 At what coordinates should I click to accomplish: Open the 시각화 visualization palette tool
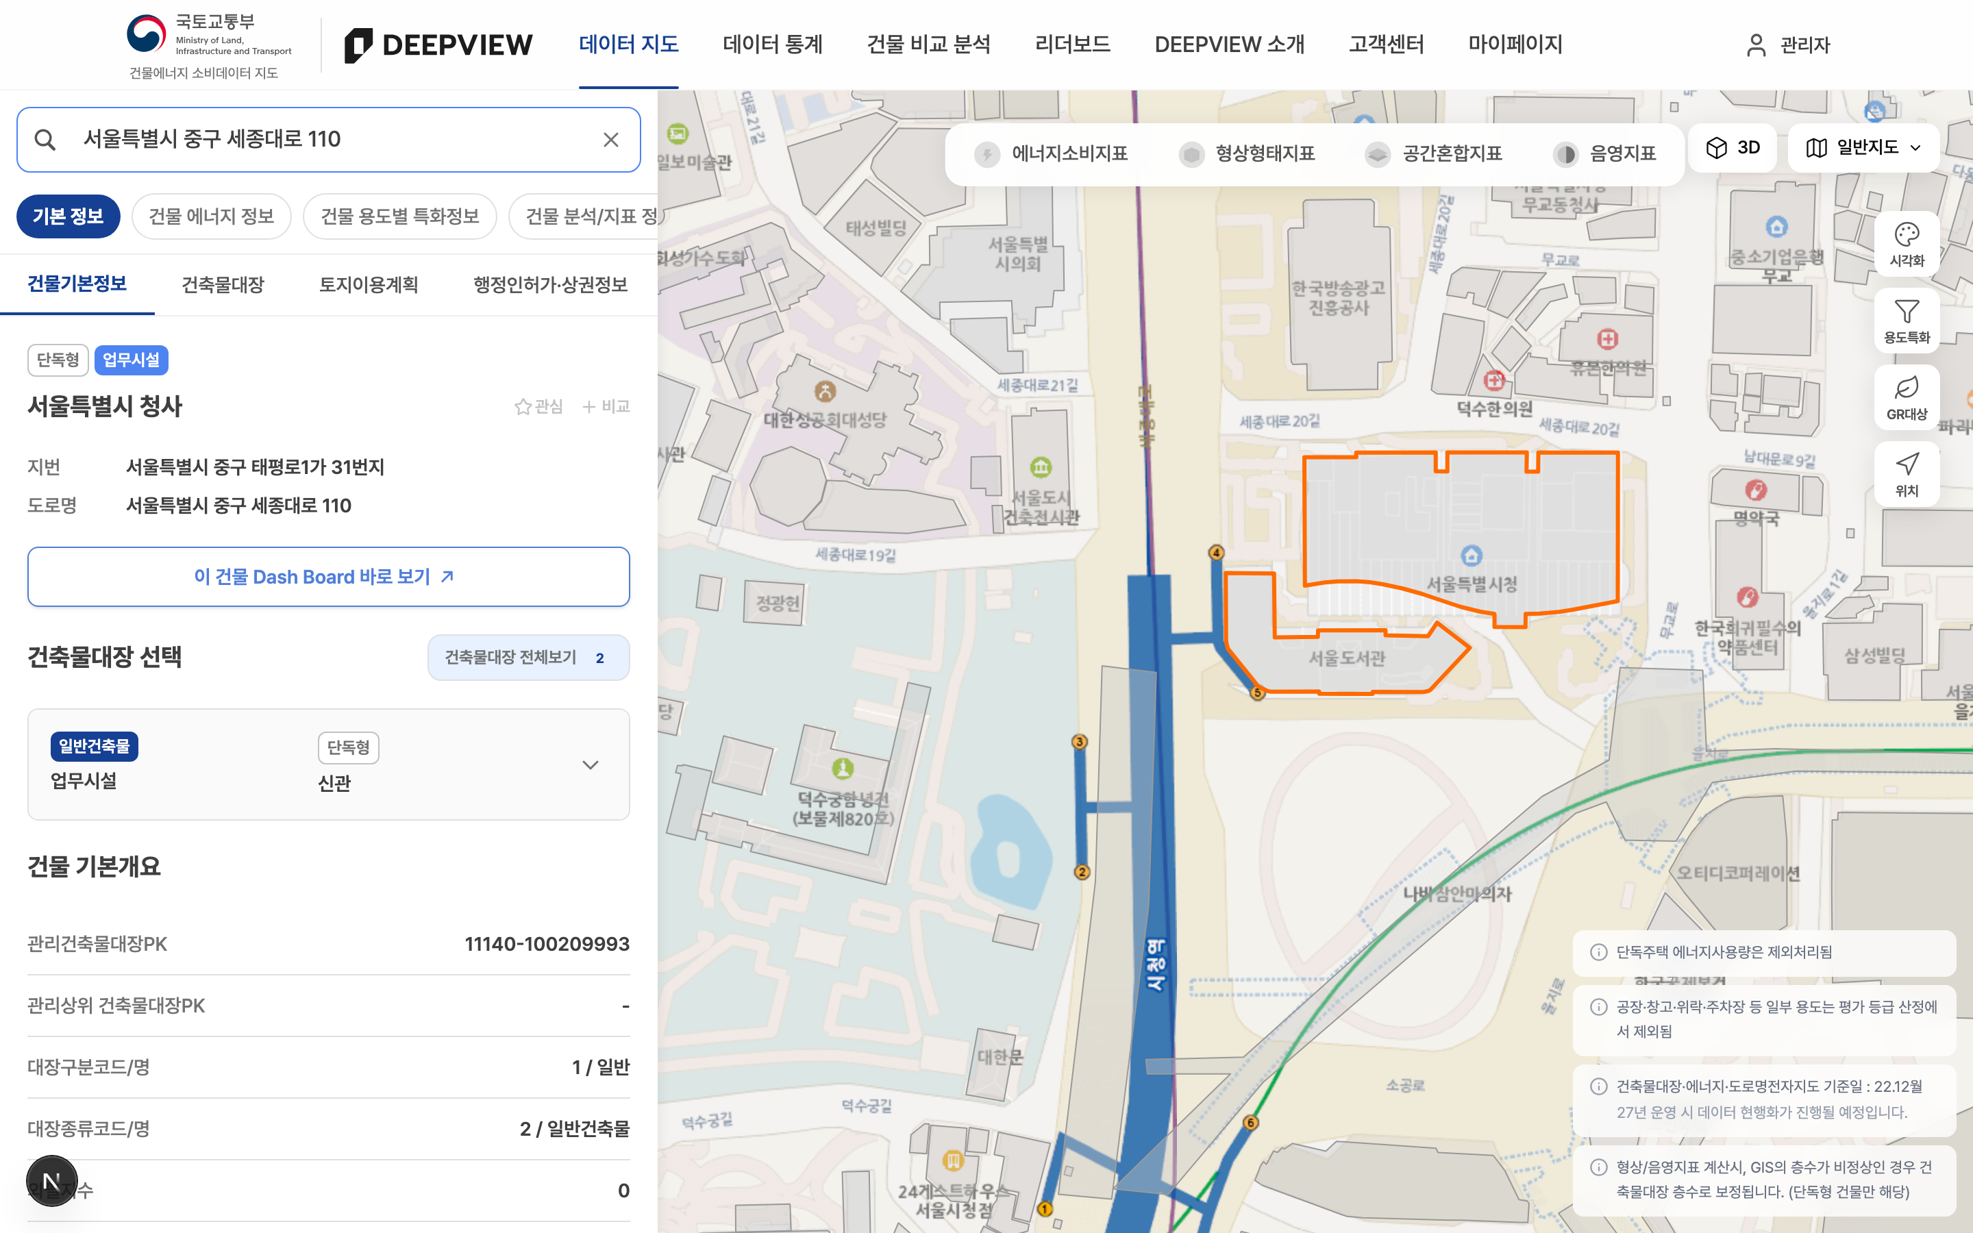pyautogui.click(x=1906, y=244)
